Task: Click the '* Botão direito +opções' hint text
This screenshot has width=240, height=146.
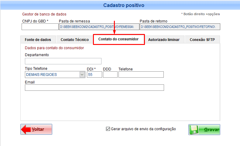Action: 201,14
